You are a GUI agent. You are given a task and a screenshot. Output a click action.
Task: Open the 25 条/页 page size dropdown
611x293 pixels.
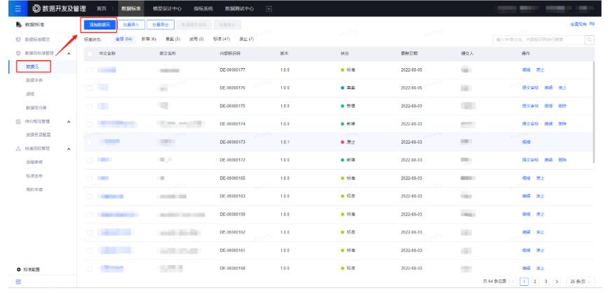tap(580, 281)
